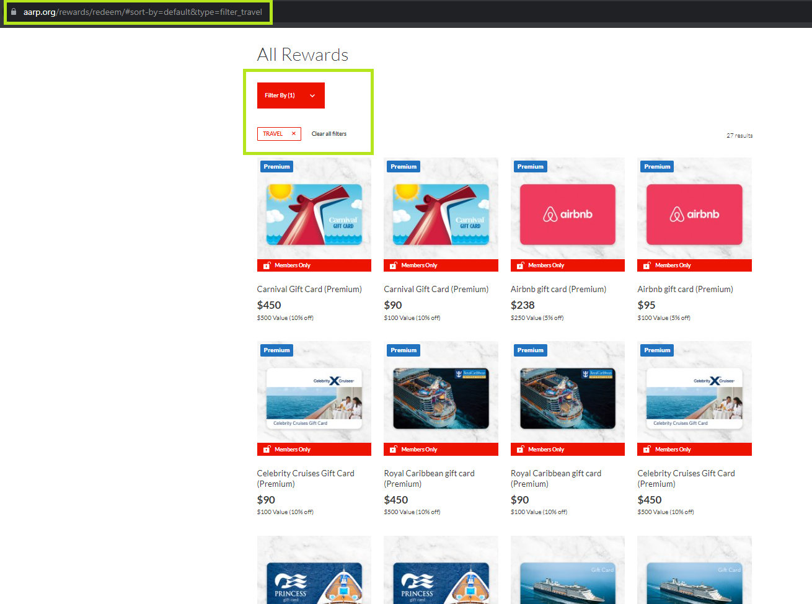The image size is (812, 604).
Task: Click the Clear all filters link
Action: (x=329, y=134)
